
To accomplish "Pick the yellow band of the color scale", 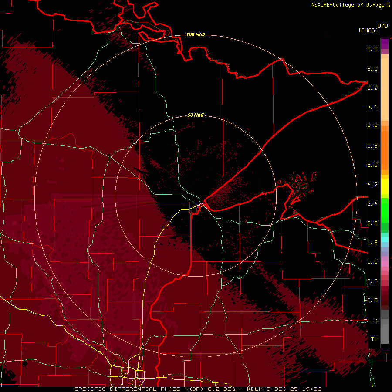I will [x=385, y=186].
